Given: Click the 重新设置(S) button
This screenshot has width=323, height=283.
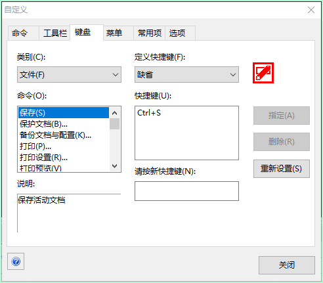Looking at the screenshot, I should [x=282, y=169].
